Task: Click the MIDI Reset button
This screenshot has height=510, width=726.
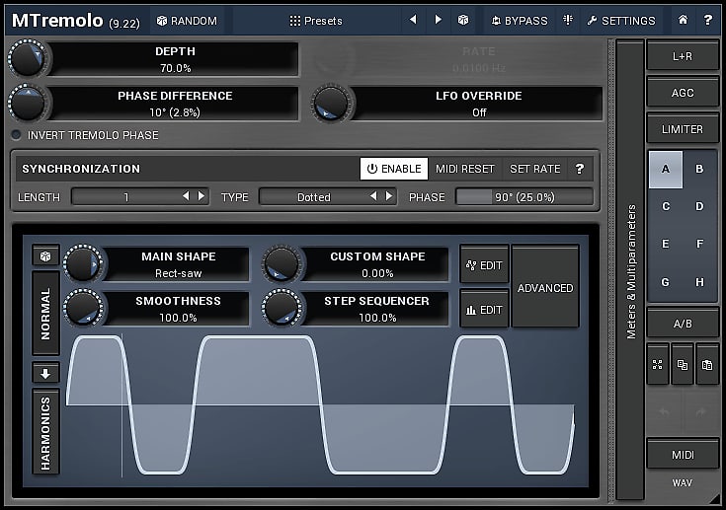Action: click(x=464, y=169)
